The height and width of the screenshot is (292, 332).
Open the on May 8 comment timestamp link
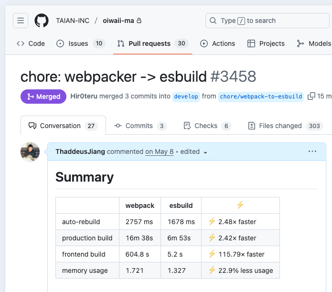pyautogui.click(x=159, y=151)
